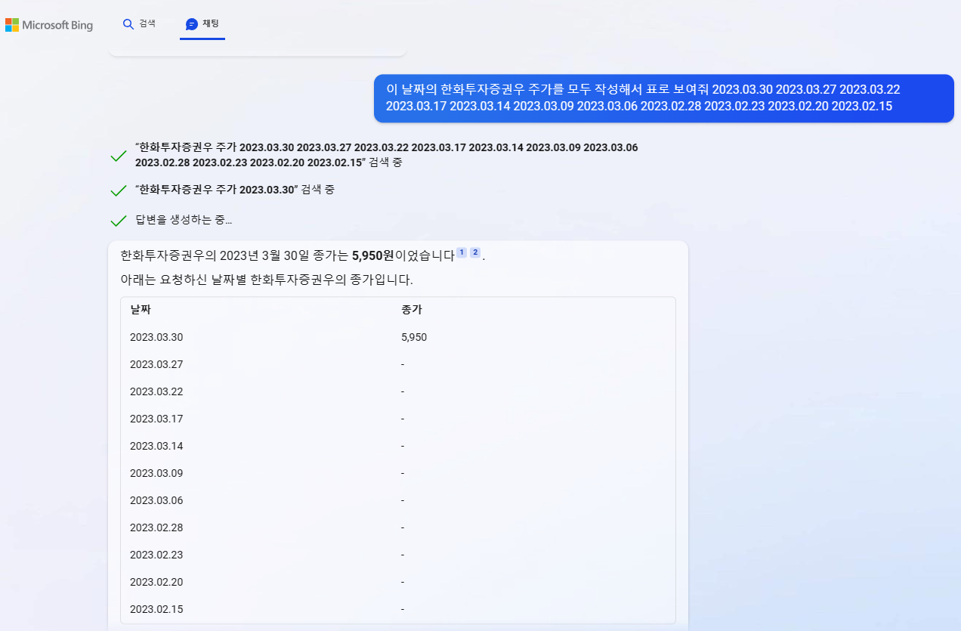Click the 2023.03.14 date cell
The height and width of the screenshot is (631, 961).
156,446
